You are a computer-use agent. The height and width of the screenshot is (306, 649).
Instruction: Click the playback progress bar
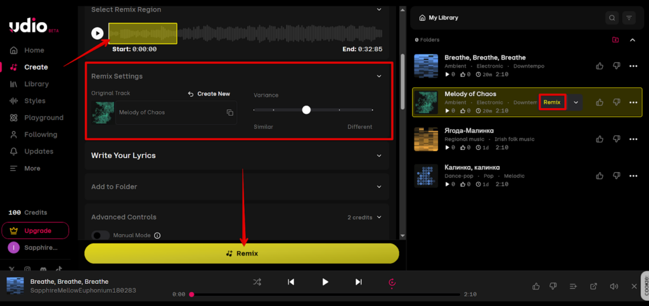[325, 295]
